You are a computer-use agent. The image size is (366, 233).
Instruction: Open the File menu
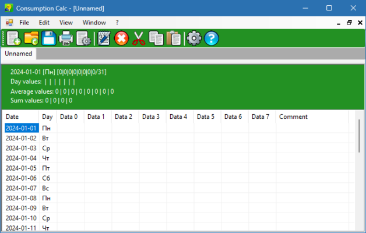coord(24,23)
